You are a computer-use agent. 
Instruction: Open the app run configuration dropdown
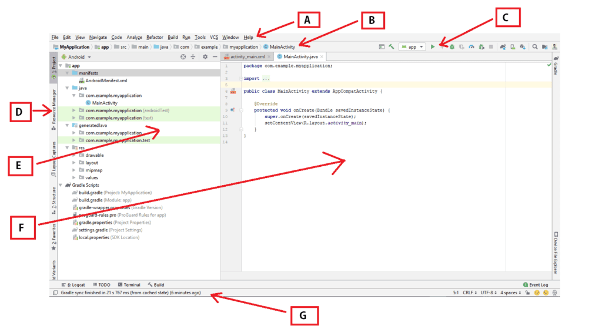point(412,46)
